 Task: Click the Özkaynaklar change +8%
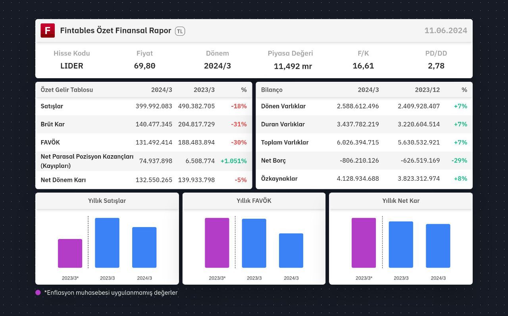pyautogui.click(x=460, y=179)
